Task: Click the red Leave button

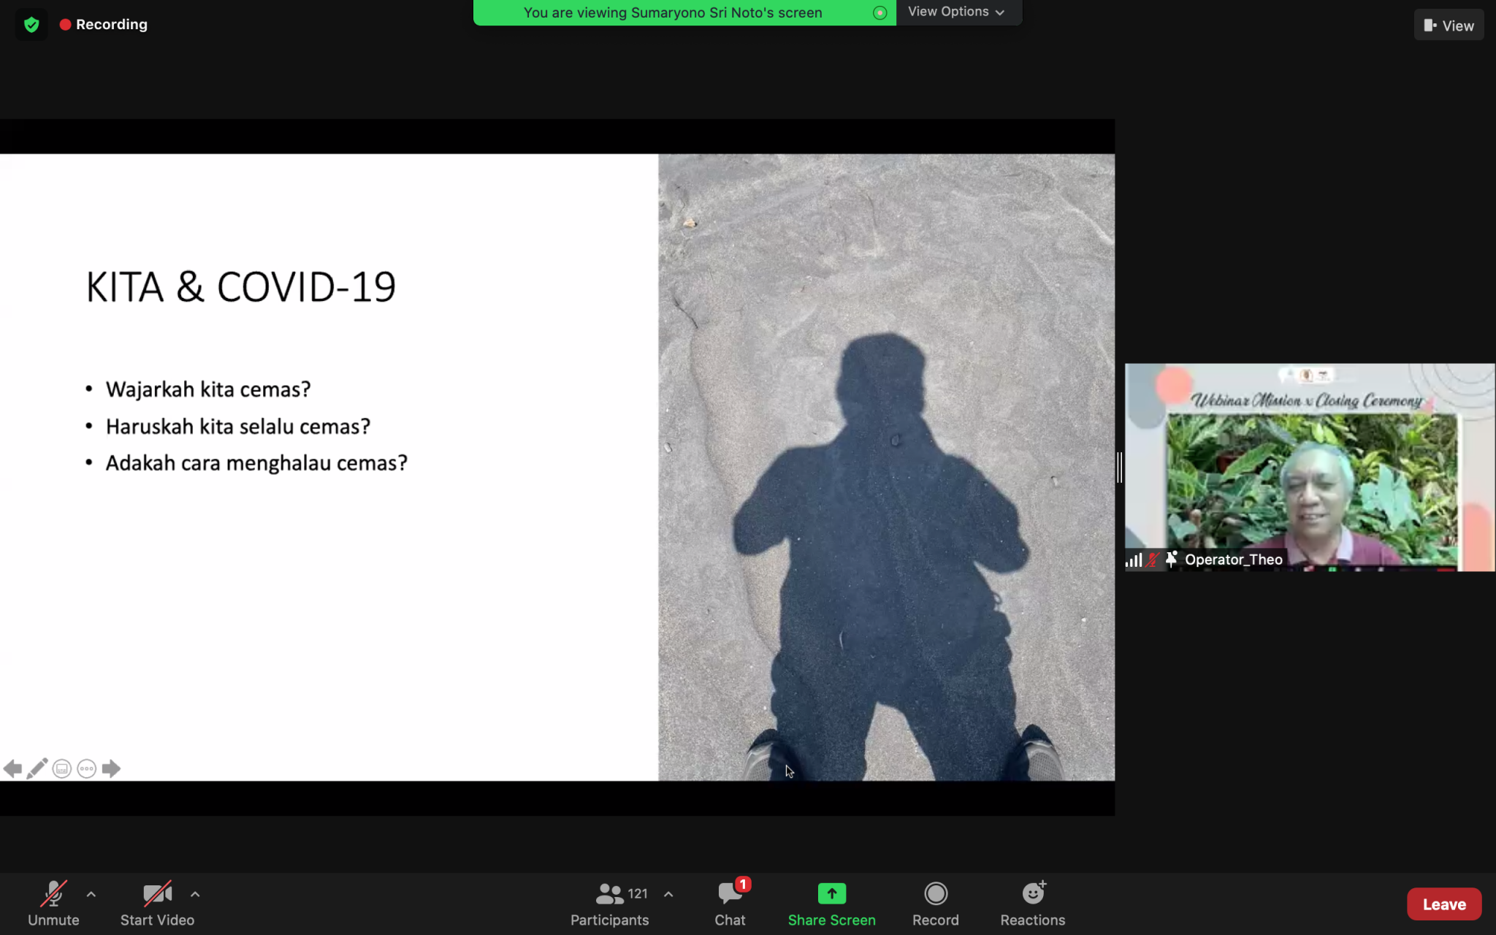Action: (1443, 904)
